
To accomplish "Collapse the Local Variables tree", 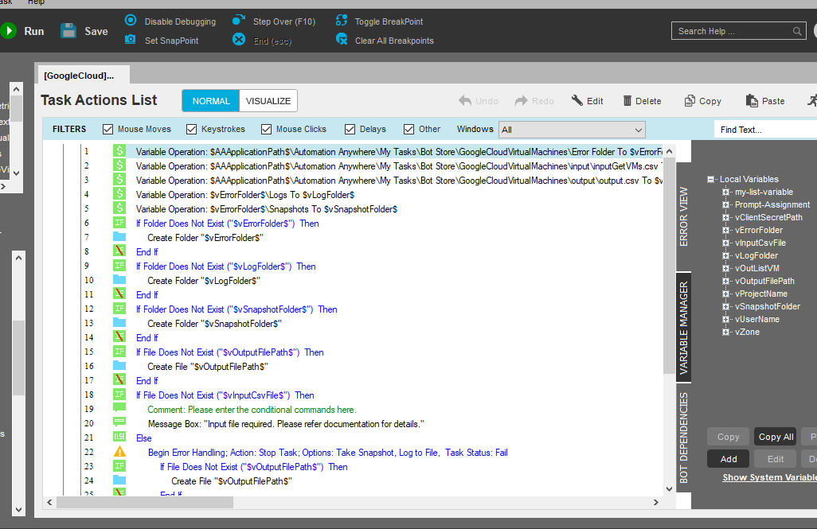I will pyautogui.click(x=711, y=179).
